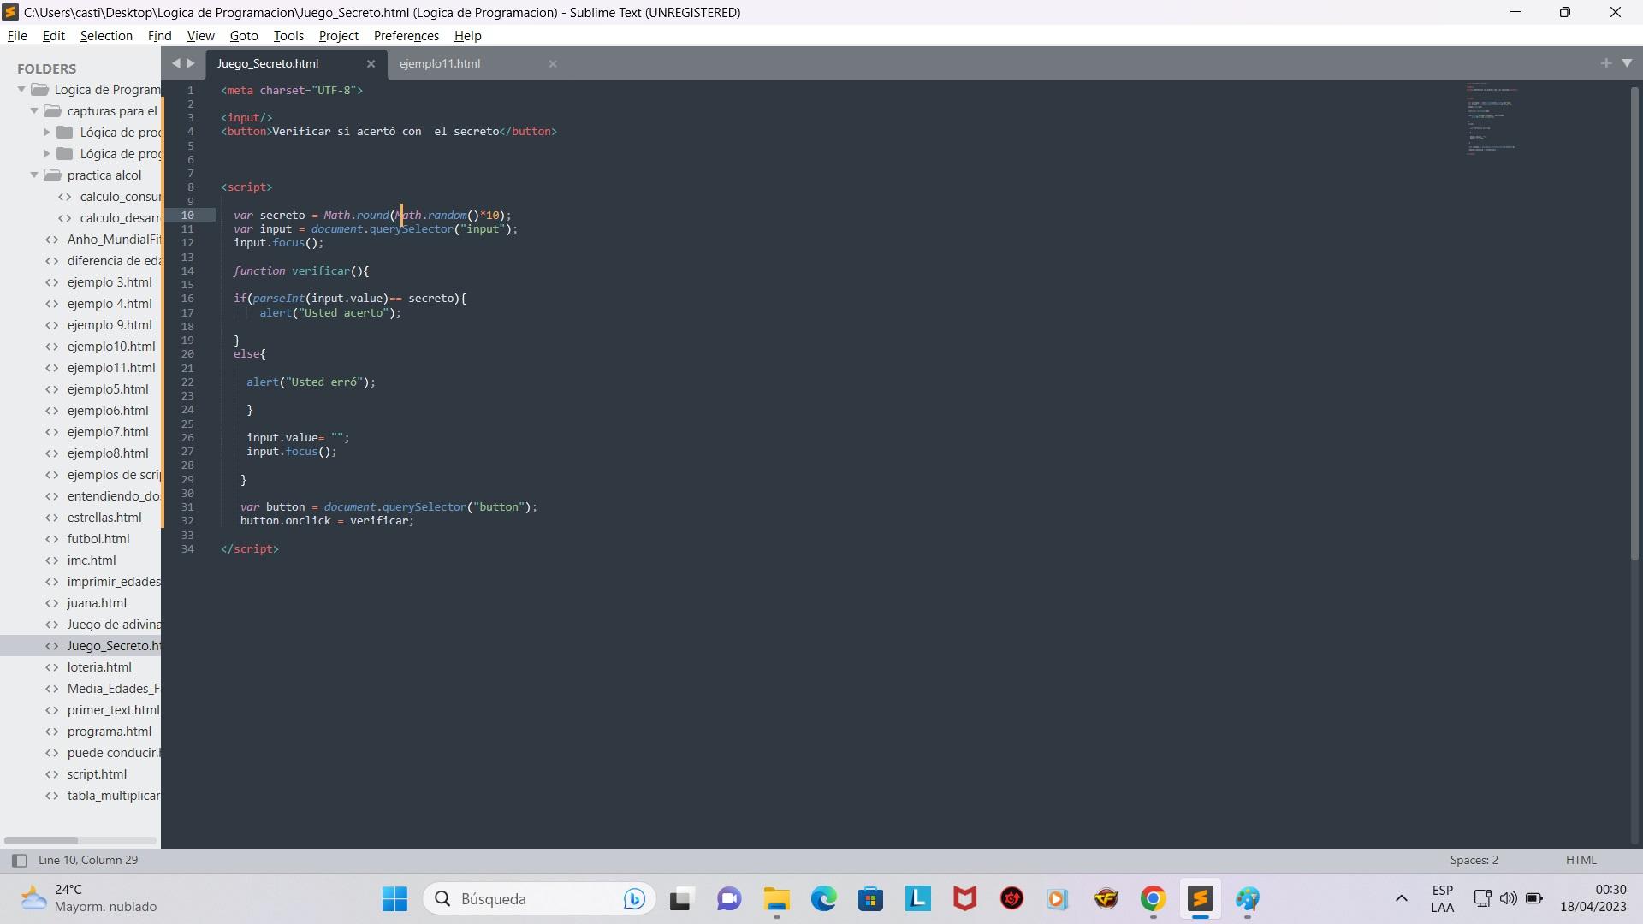
Task: Open the Help menu
Action: click(467, 36)
